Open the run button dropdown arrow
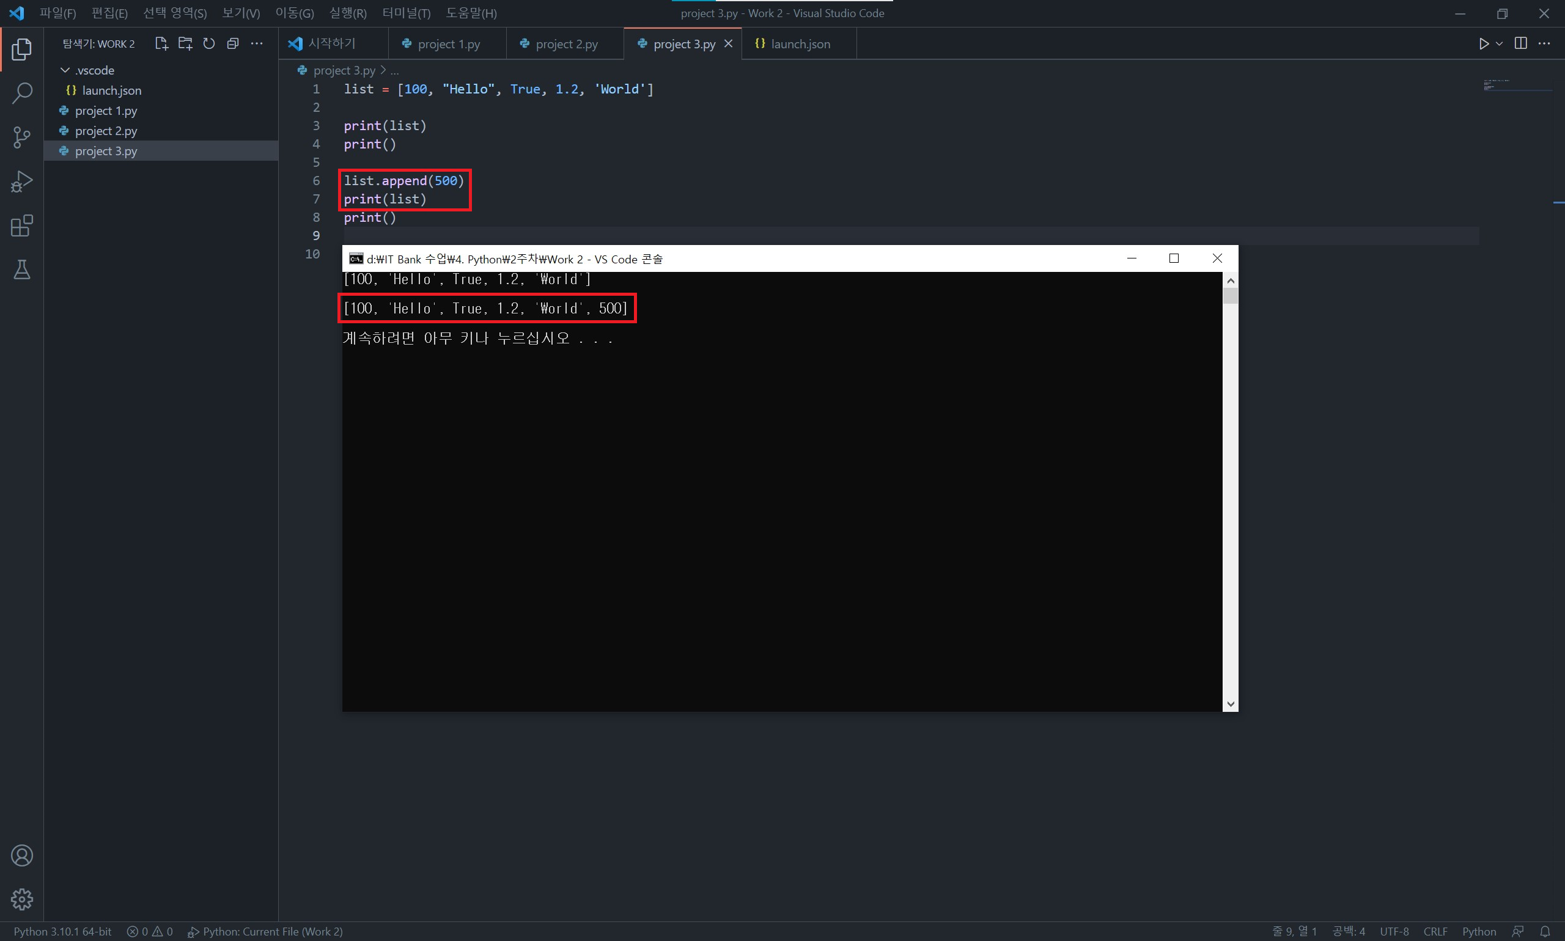Screen dimensions: 1565x941 (1499, 44)
